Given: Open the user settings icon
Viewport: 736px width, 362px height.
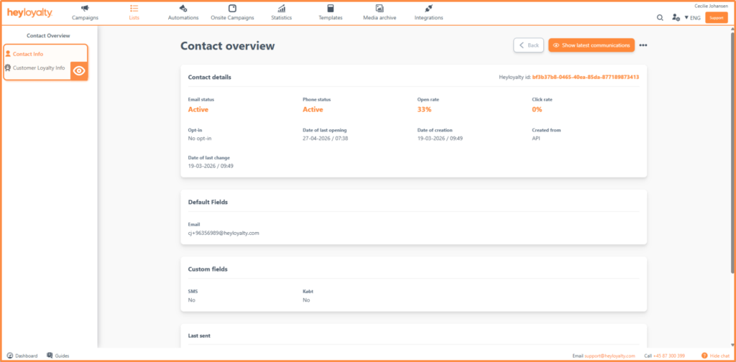Looking at the screenshot, I should click(x=676, y=17).
